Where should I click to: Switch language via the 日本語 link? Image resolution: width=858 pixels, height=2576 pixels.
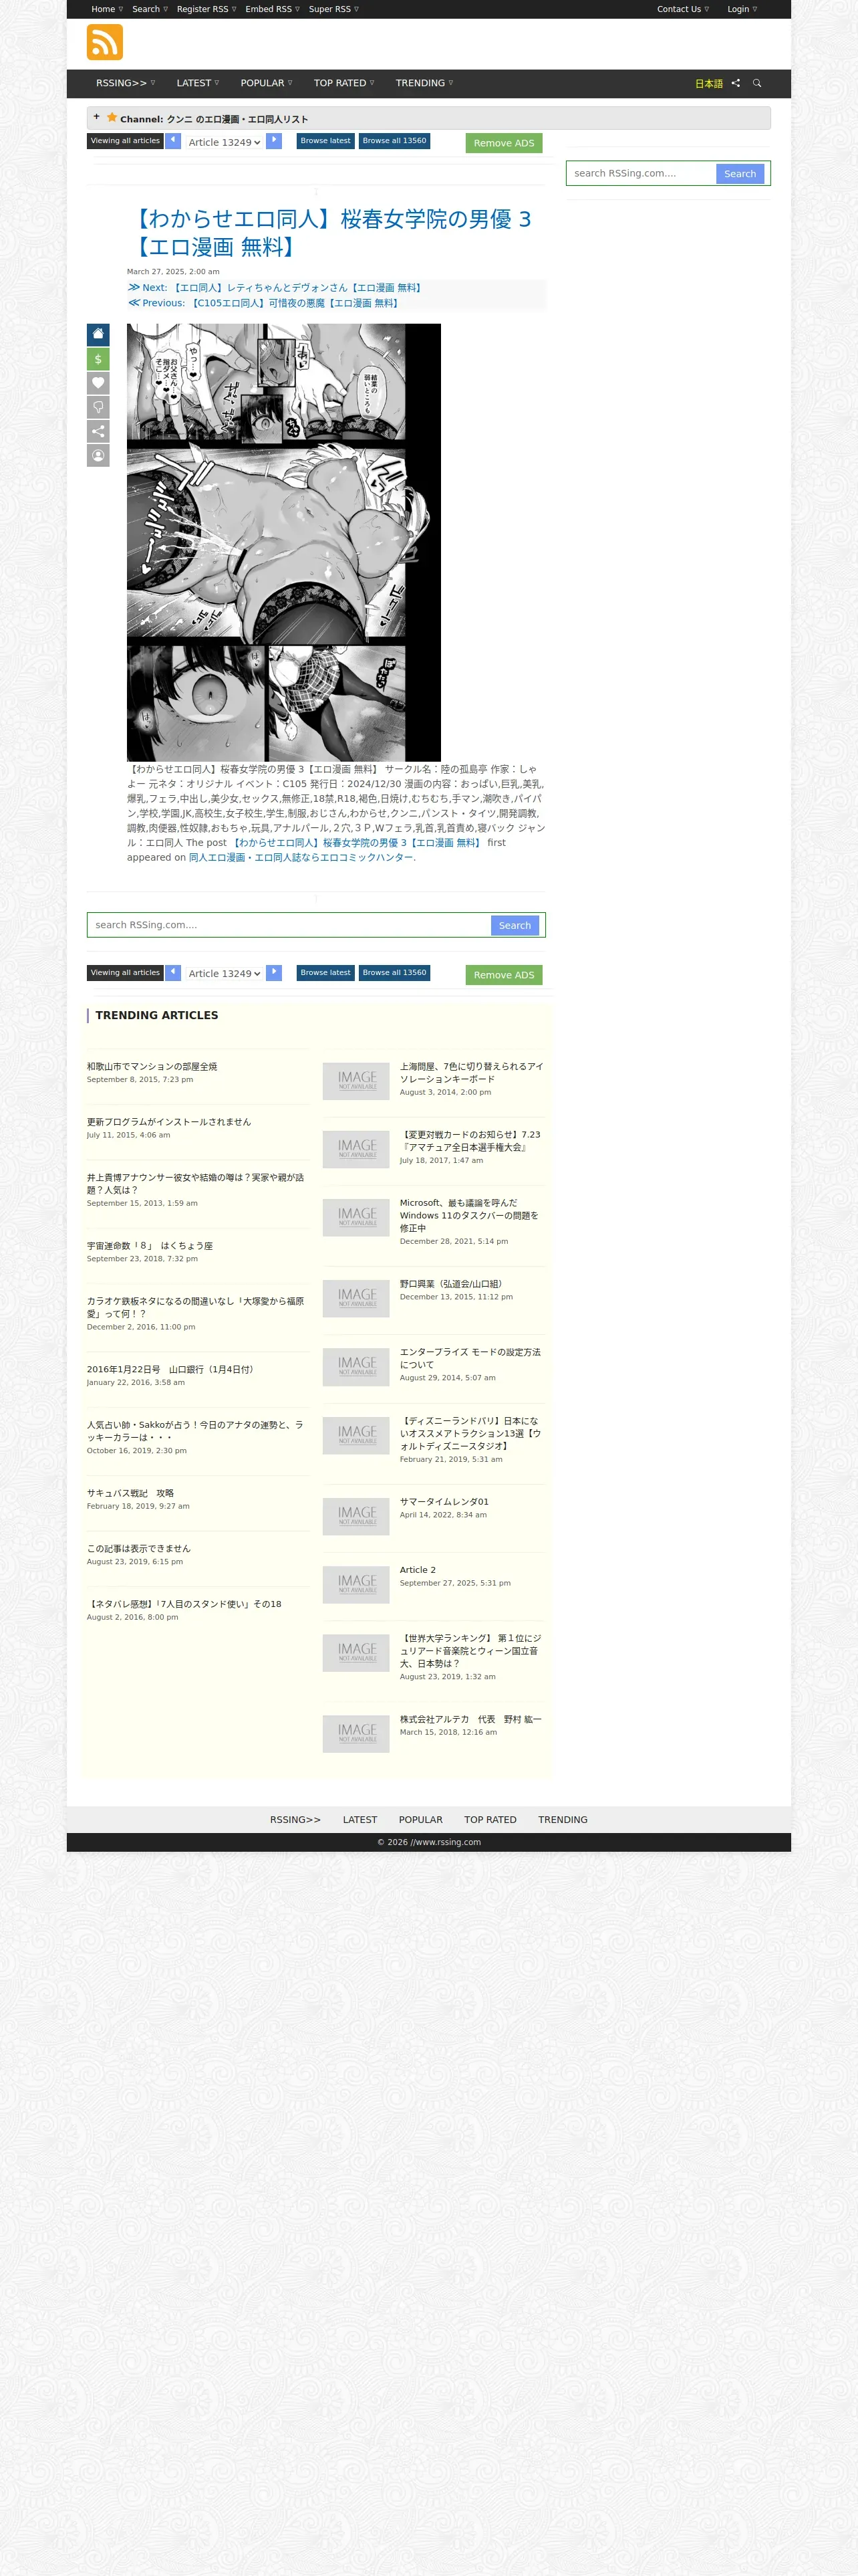click(x=709, y=84)
